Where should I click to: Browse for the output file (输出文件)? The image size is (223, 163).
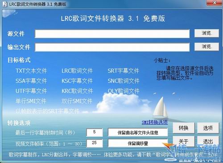tap(206, 47)
